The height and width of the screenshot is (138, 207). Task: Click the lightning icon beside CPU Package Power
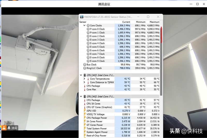85,118
